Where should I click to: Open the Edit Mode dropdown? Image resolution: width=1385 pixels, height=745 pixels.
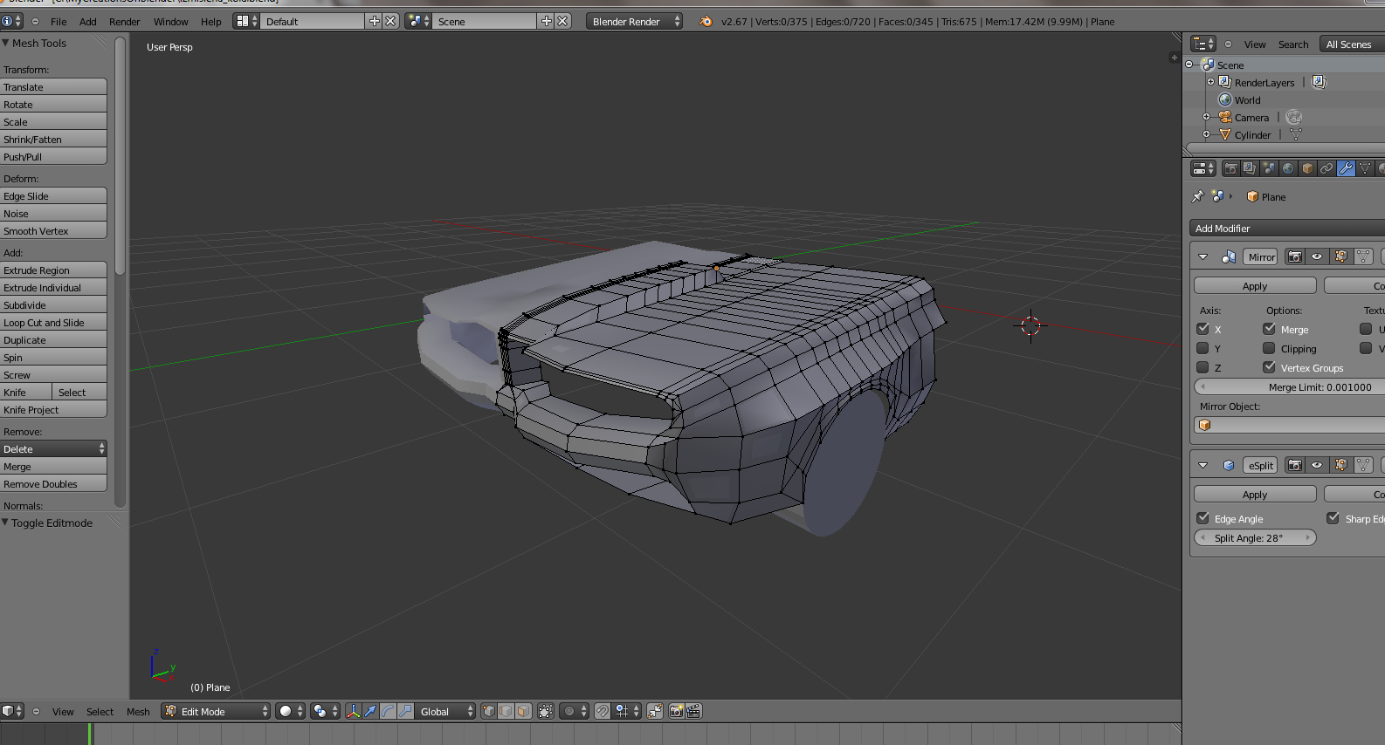point(216,711)
